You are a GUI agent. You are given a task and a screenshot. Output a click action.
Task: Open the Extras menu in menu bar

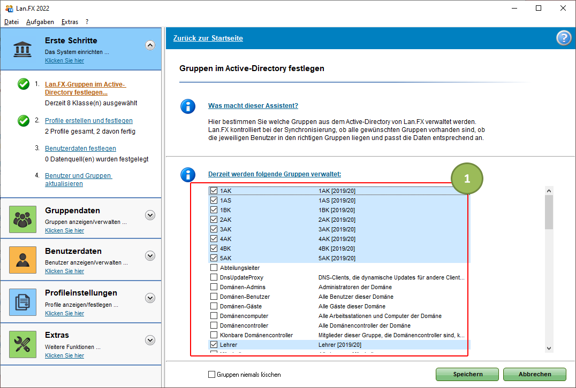click(70, 21)
